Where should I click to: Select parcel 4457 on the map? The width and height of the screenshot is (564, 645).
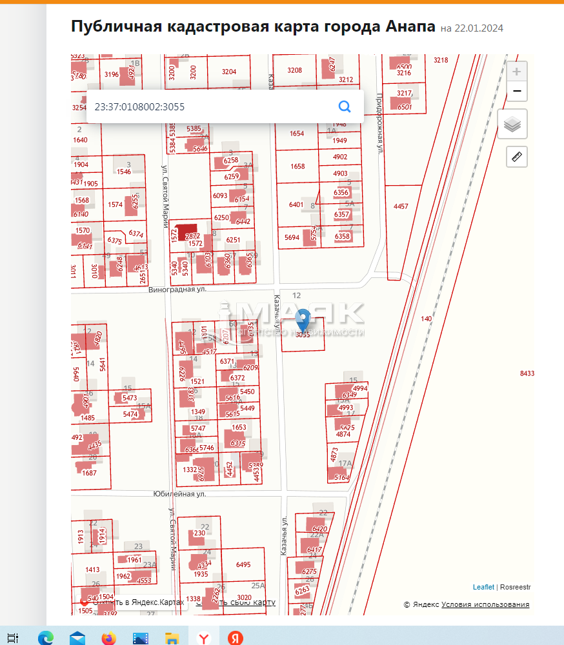pos(401,206)
